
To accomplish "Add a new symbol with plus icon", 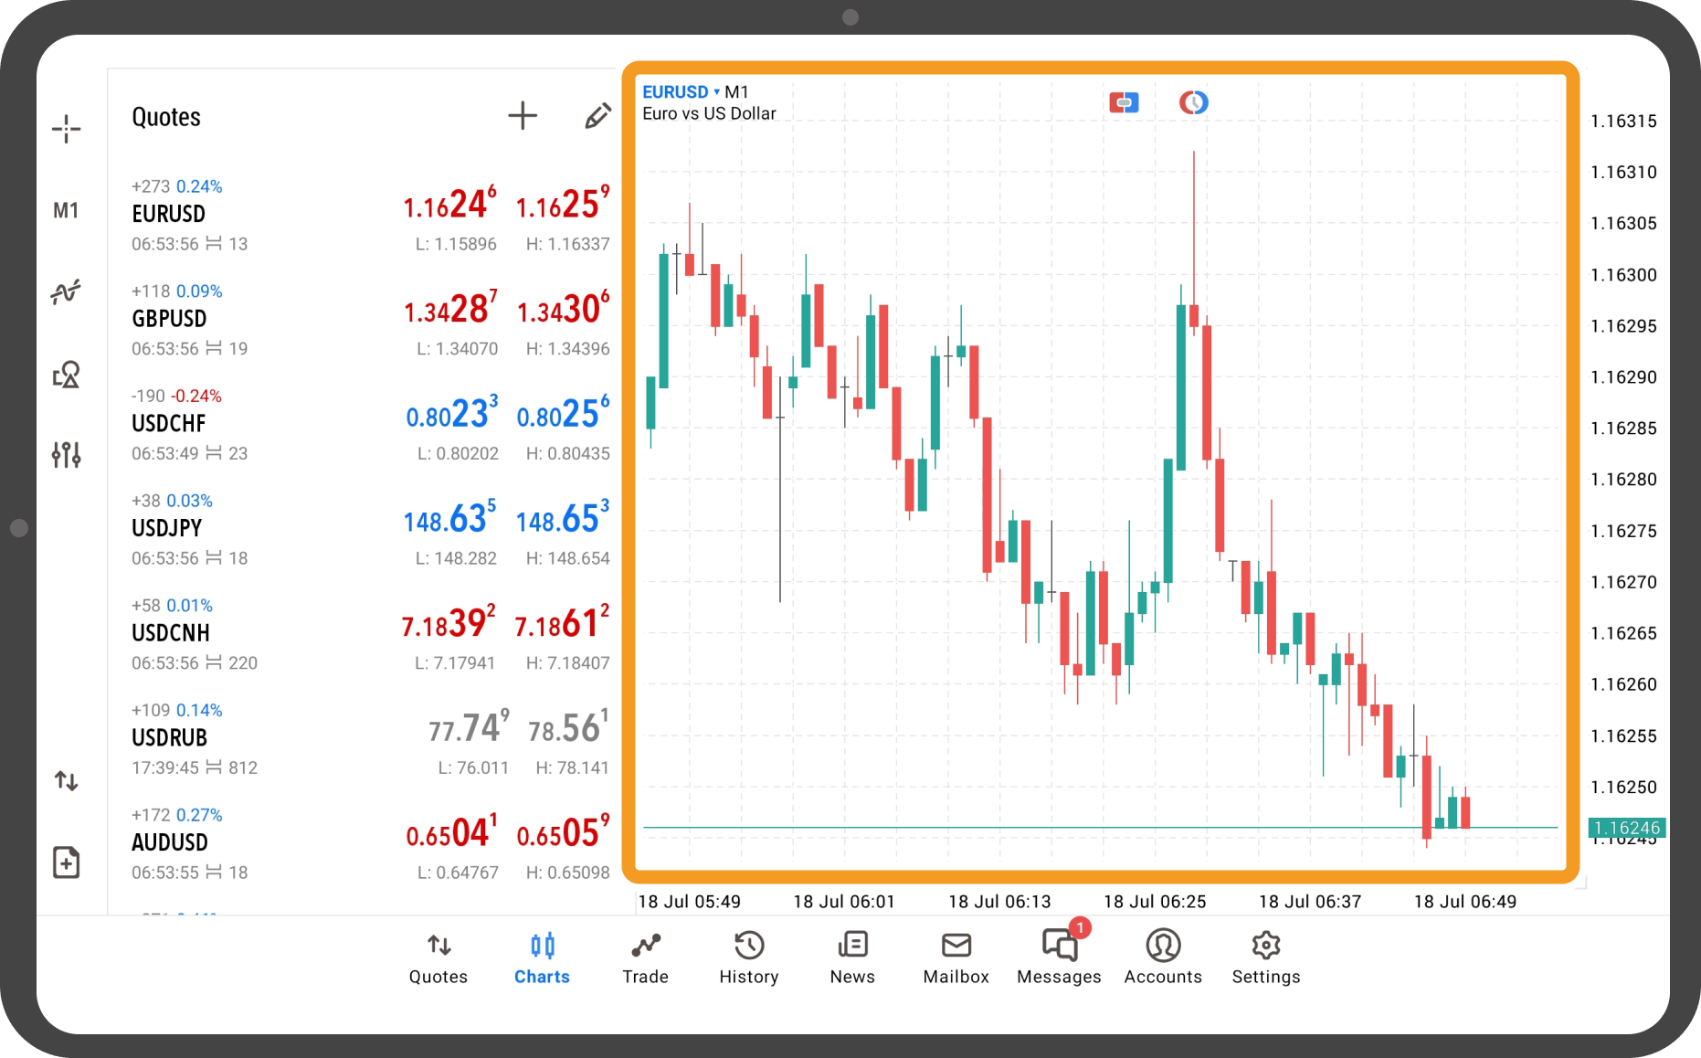I will (522, 116).
